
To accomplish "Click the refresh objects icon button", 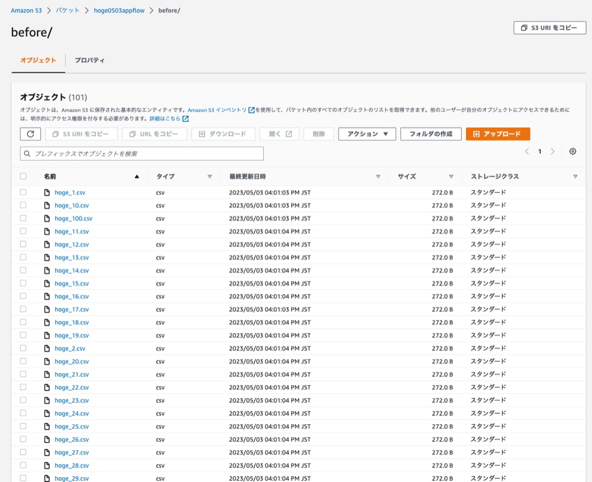I will (30, 134).
